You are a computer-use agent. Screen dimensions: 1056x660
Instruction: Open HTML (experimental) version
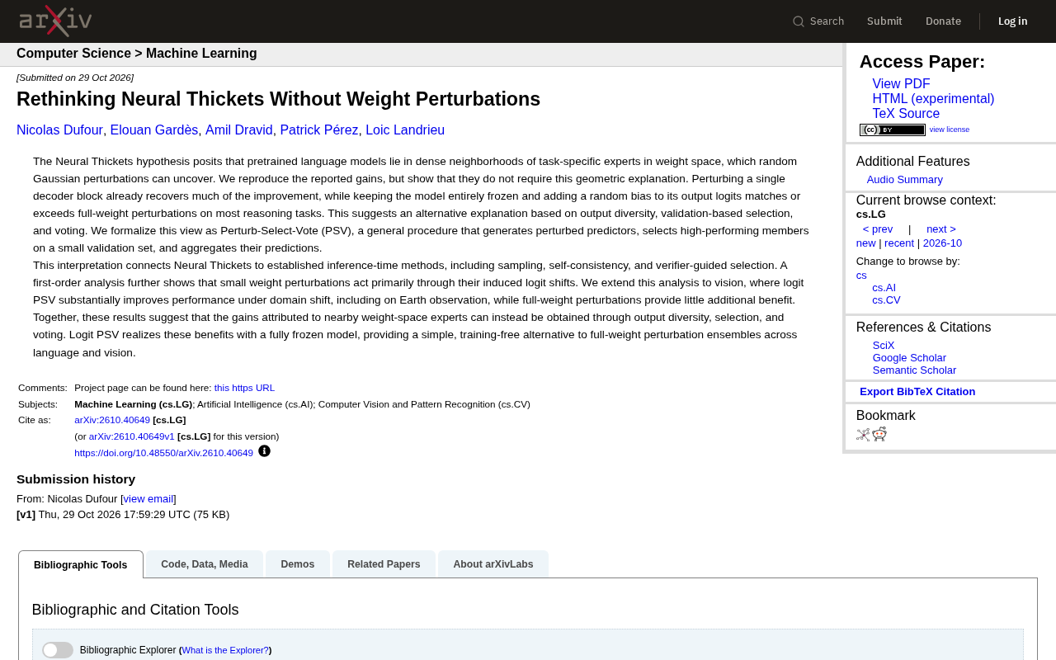coord(933,99)
